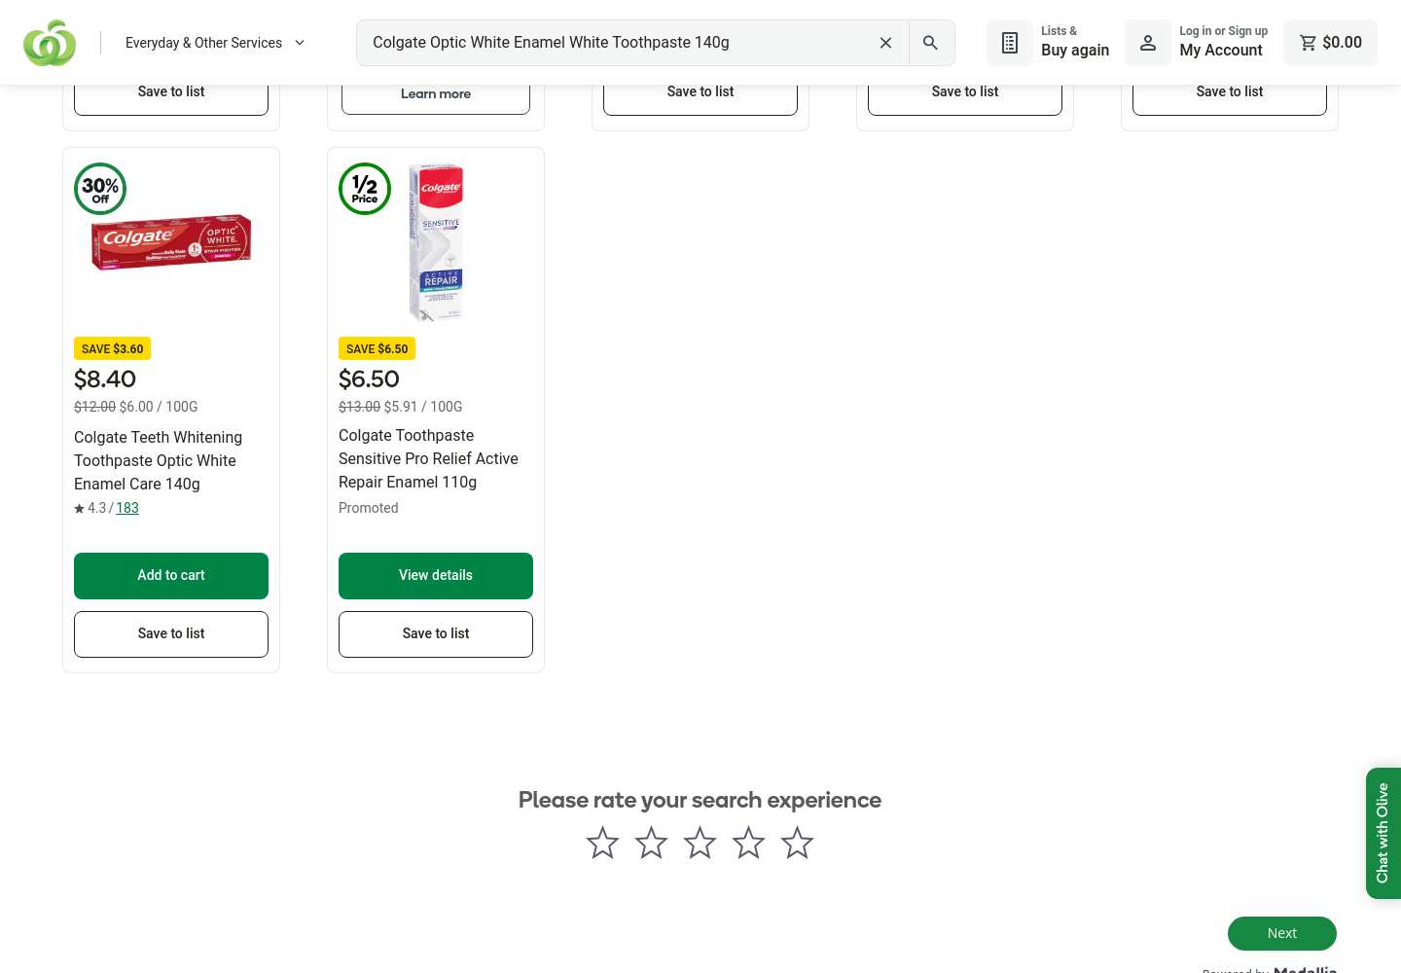Open Colgate Optic White product image
This screenshot has height=973, width=1401.
coord(171,242)
